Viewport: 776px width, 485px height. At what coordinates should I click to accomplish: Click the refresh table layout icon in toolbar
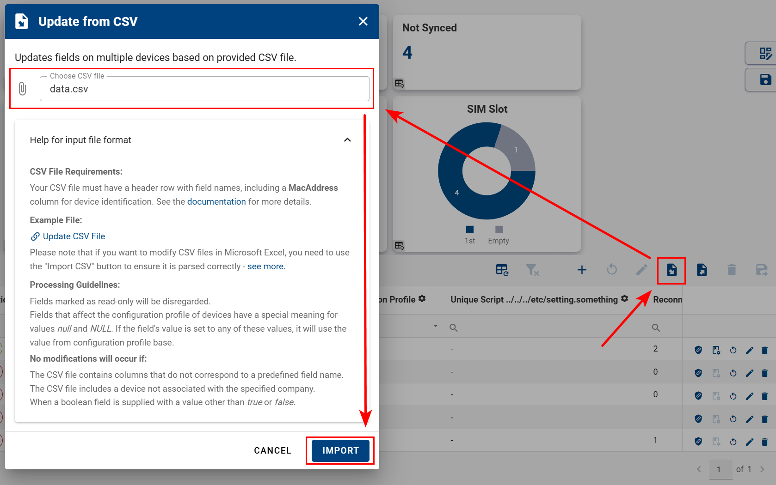[502, 270]
